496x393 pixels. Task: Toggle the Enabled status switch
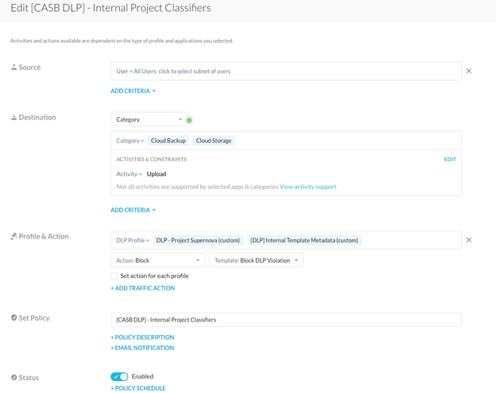point(119,376)
